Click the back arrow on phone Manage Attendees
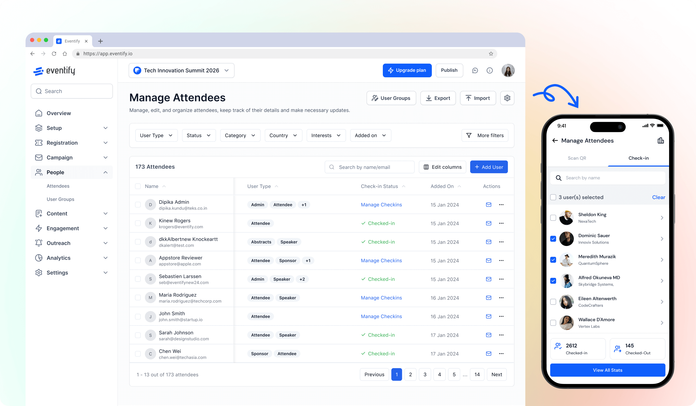 click(x=555, y=141)
